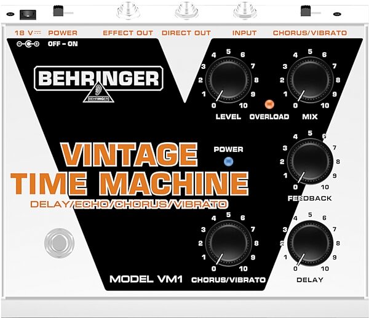Click the Input jack
This screenshot has width=369, height=318.
(x=245, y=10)
